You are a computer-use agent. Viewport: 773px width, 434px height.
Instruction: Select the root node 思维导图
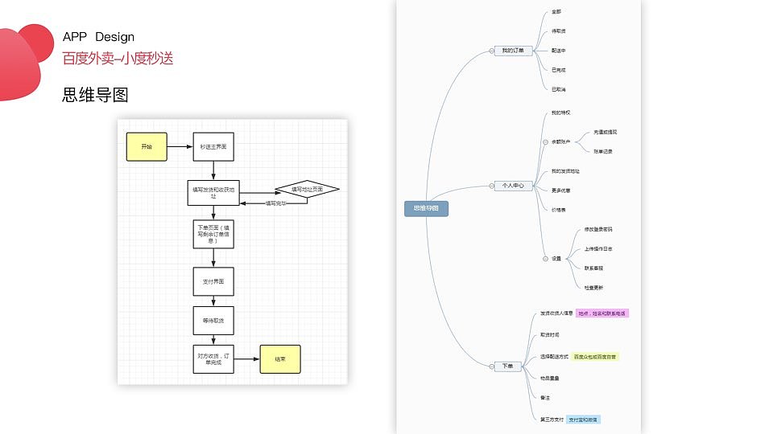pyautogui.click(x=426, y=209)
